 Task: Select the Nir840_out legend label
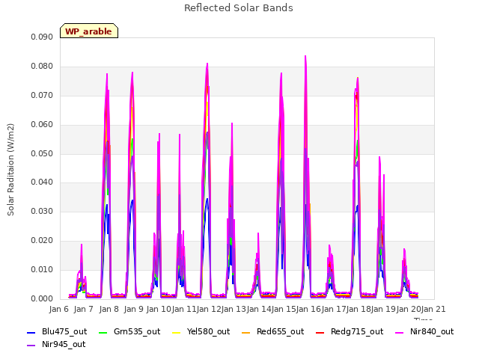(x=432, y=332)
